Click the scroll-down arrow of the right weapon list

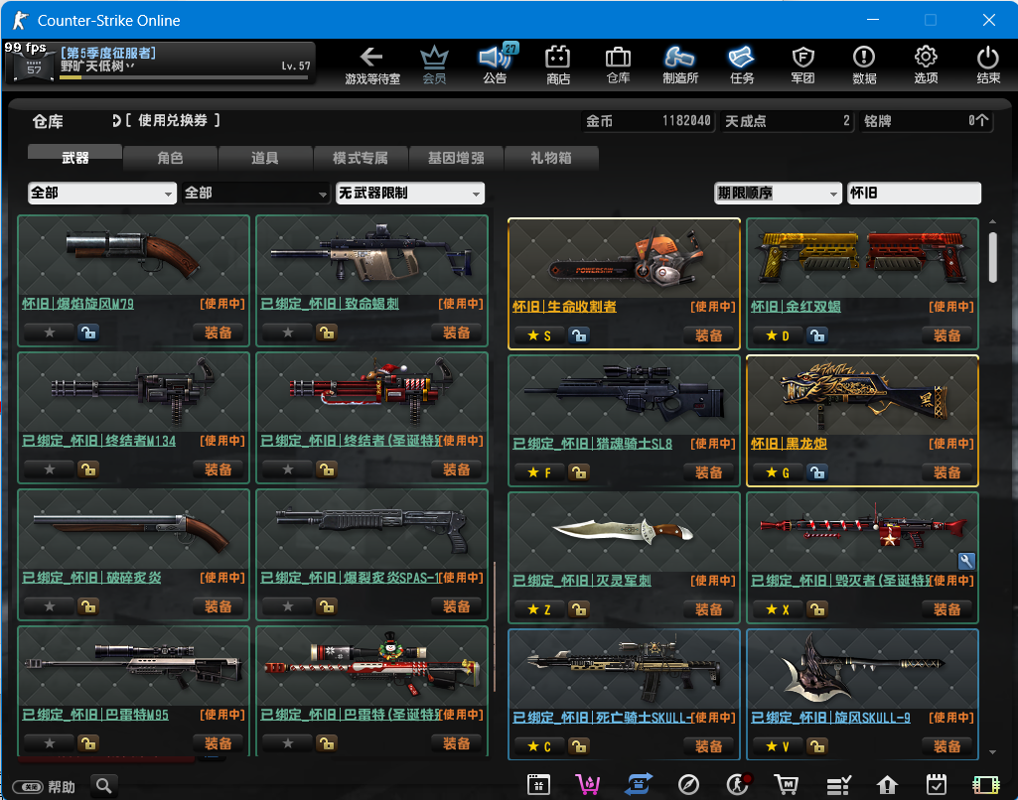[992, 752]
